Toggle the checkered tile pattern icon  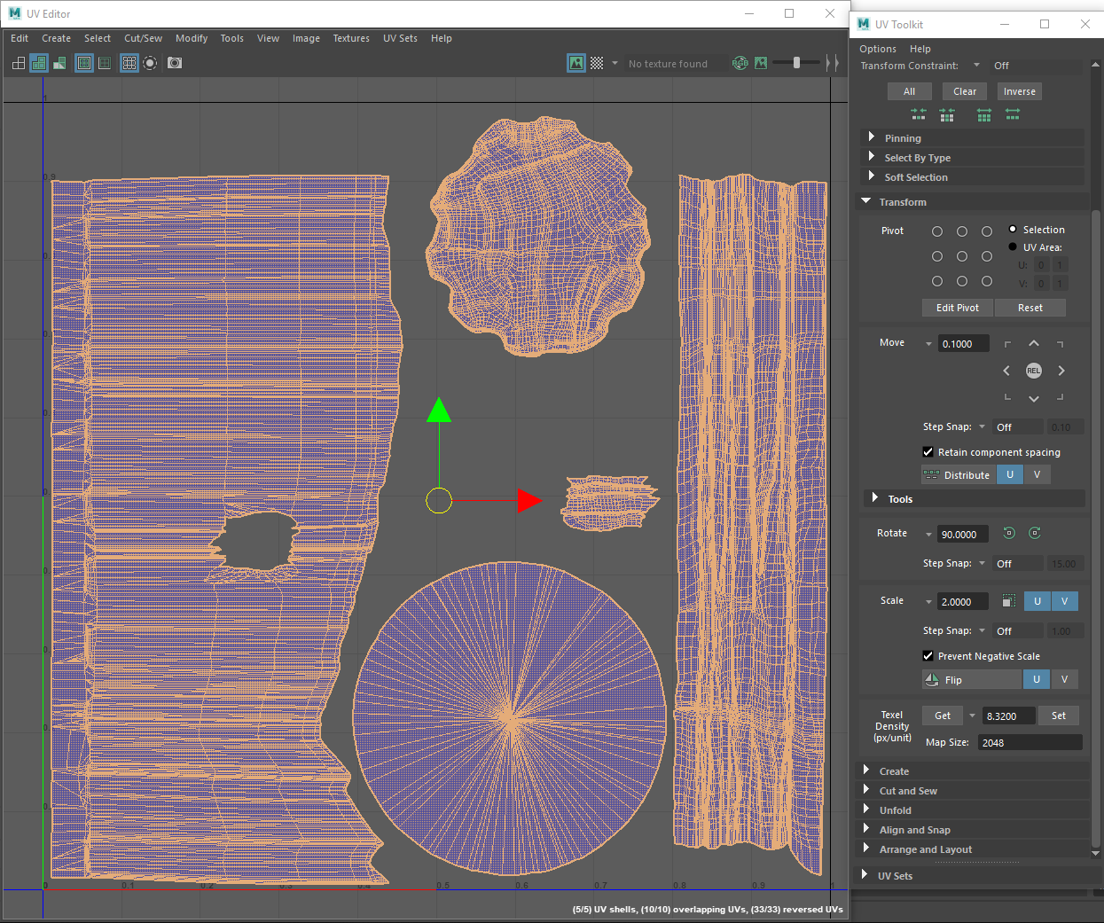pos(597,63)
